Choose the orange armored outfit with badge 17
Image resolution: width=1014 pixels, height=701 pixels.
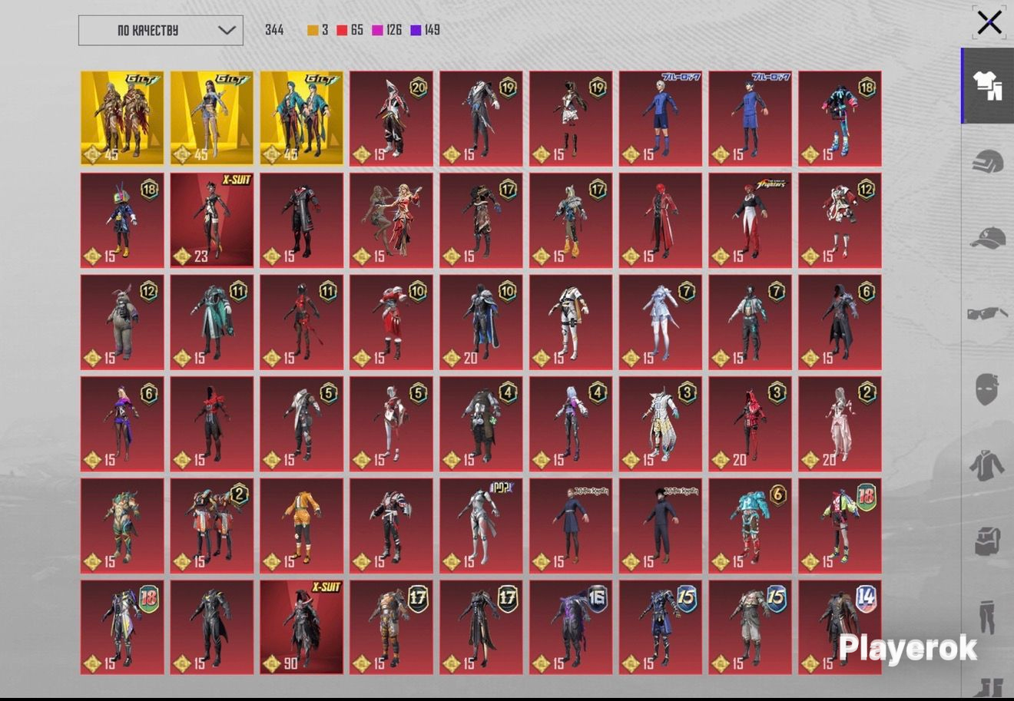tap(392, 627)
